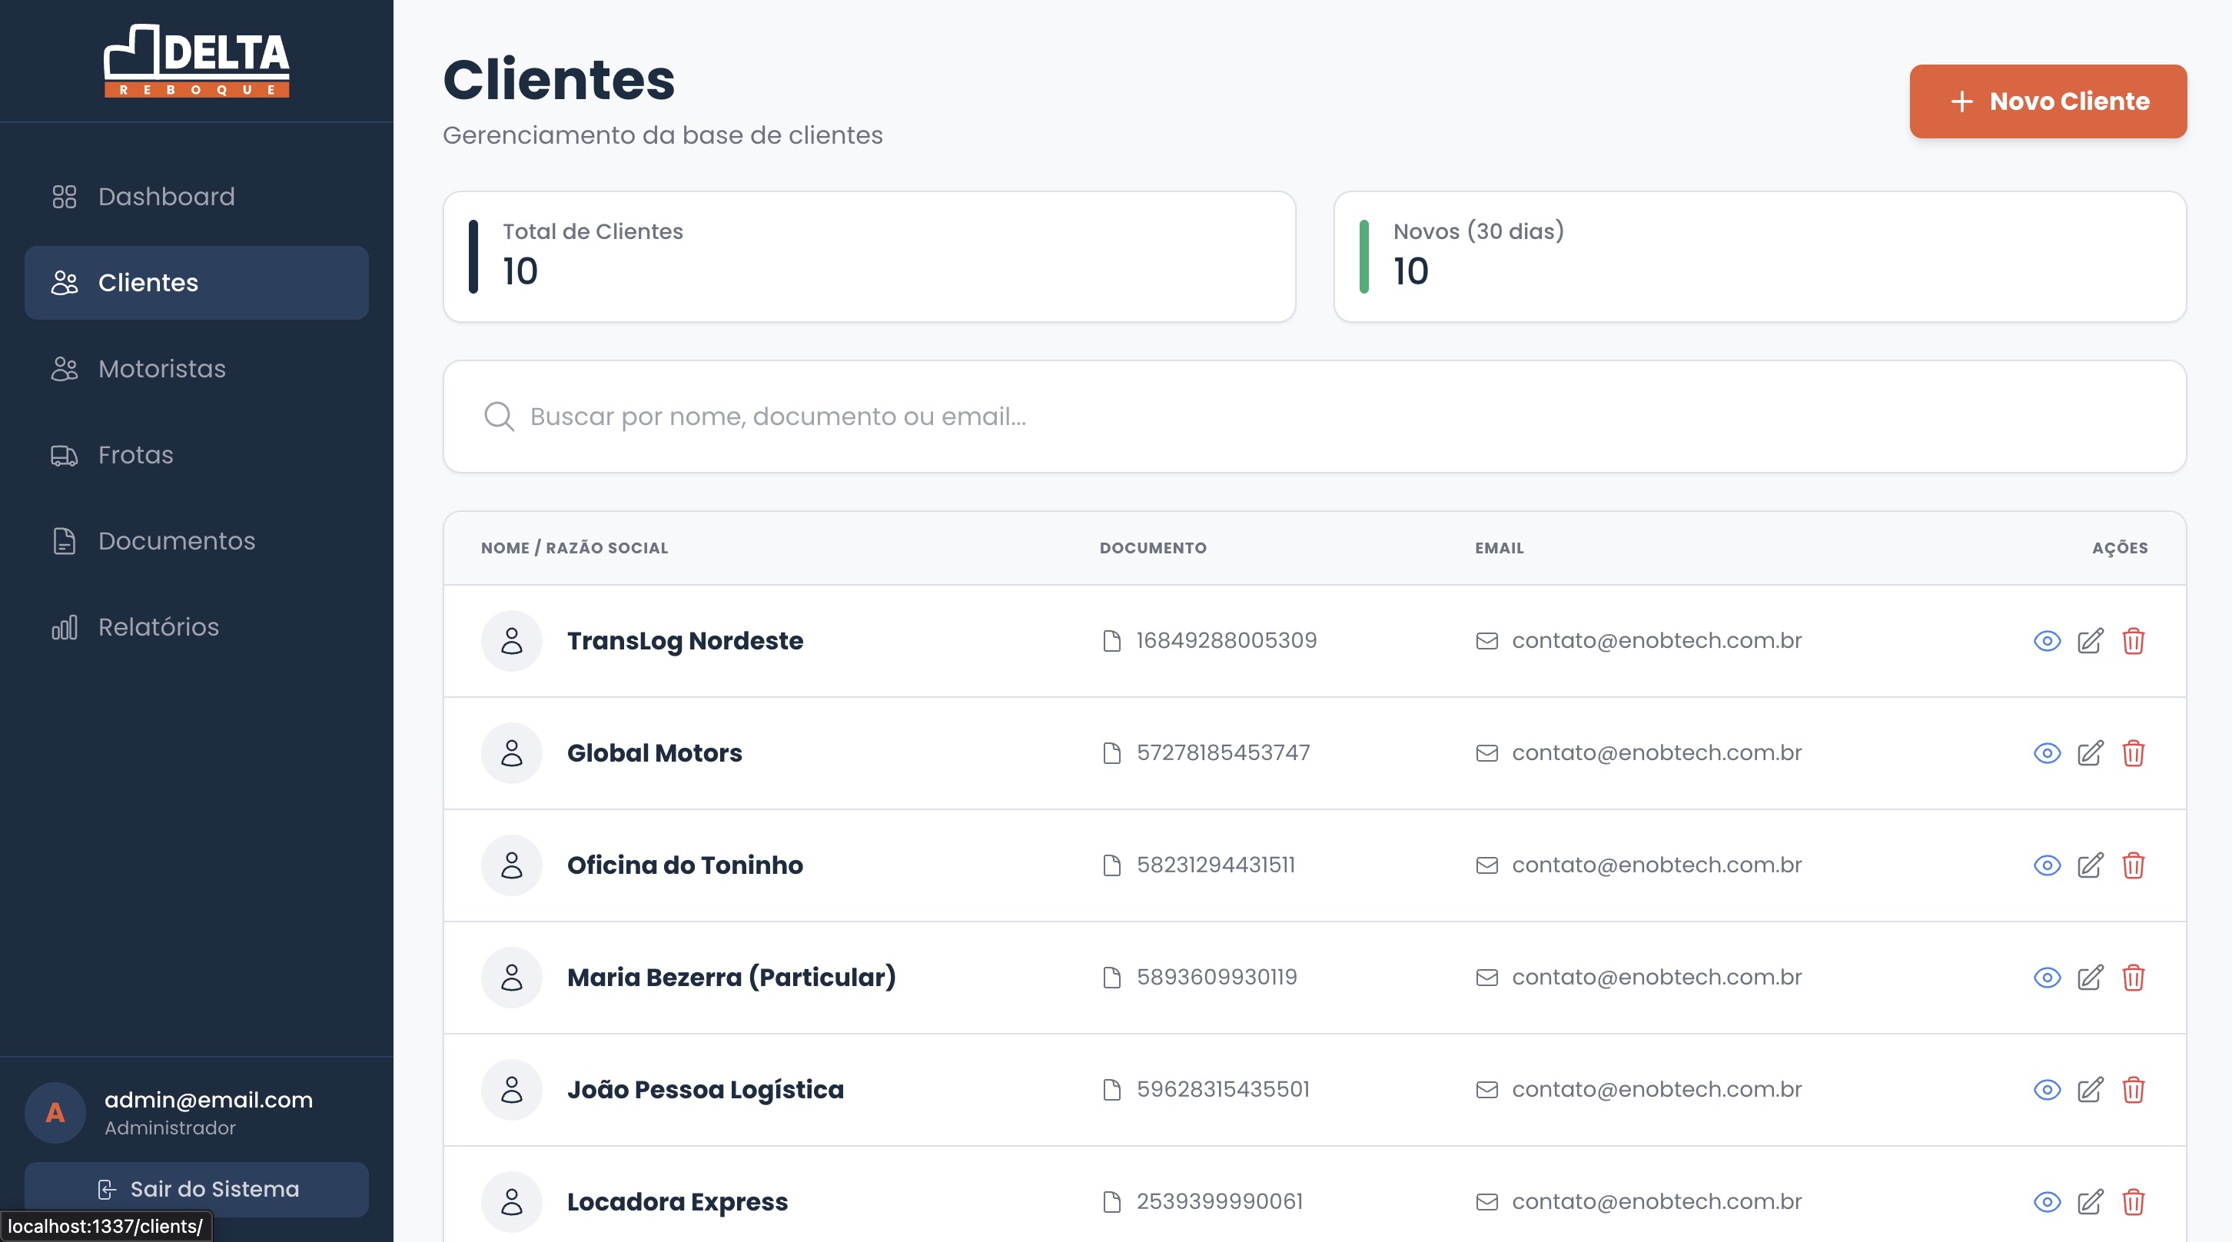The width and height of the screenshot is (2232, 1242).
Task: Open the Relatórios reports page
Action: click(x=158, y=626)
